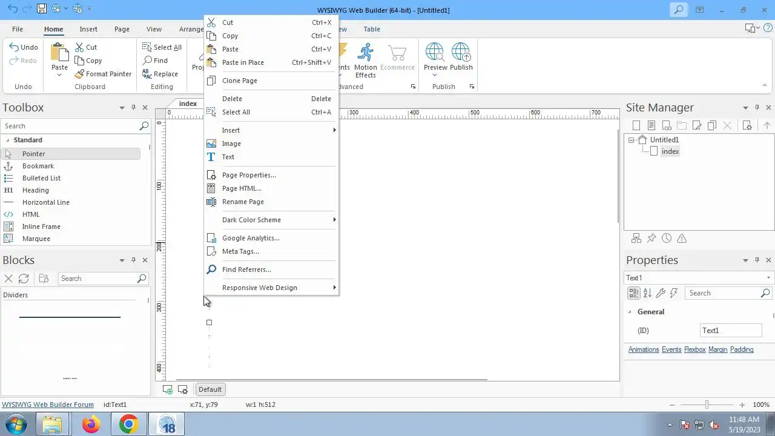Select Rename Page in context menu
The height and width of the screenshot is (436, 775).
(x=271, y=202)
